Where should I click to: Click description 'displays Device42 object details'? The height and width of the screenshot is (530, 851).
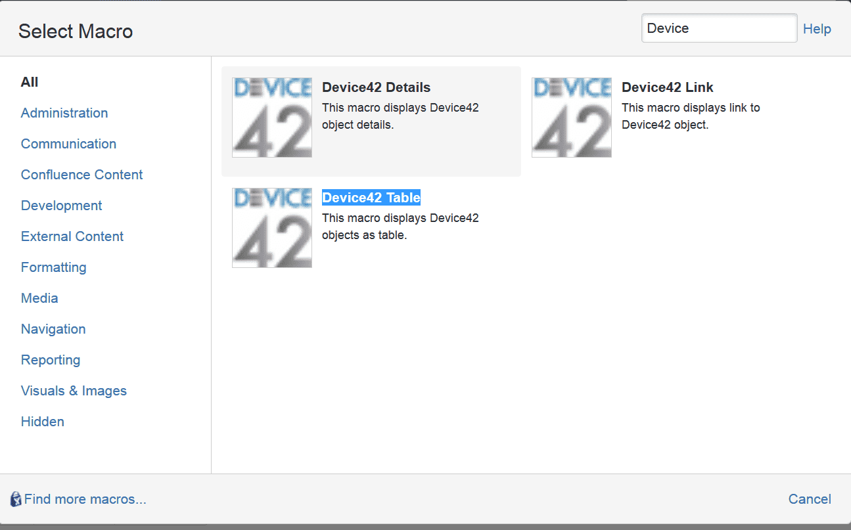point(400,116)
